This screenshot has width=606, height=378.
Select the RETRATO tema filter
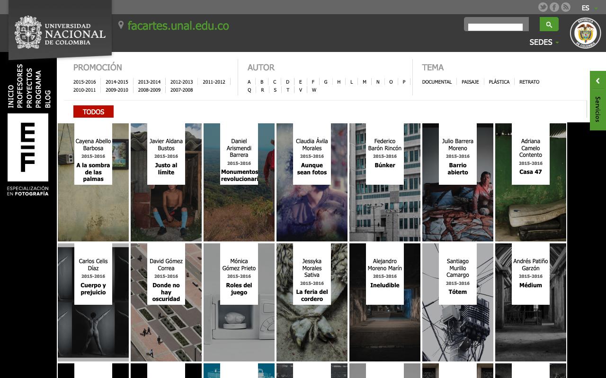pyautogui.click(x=529, y=82)
